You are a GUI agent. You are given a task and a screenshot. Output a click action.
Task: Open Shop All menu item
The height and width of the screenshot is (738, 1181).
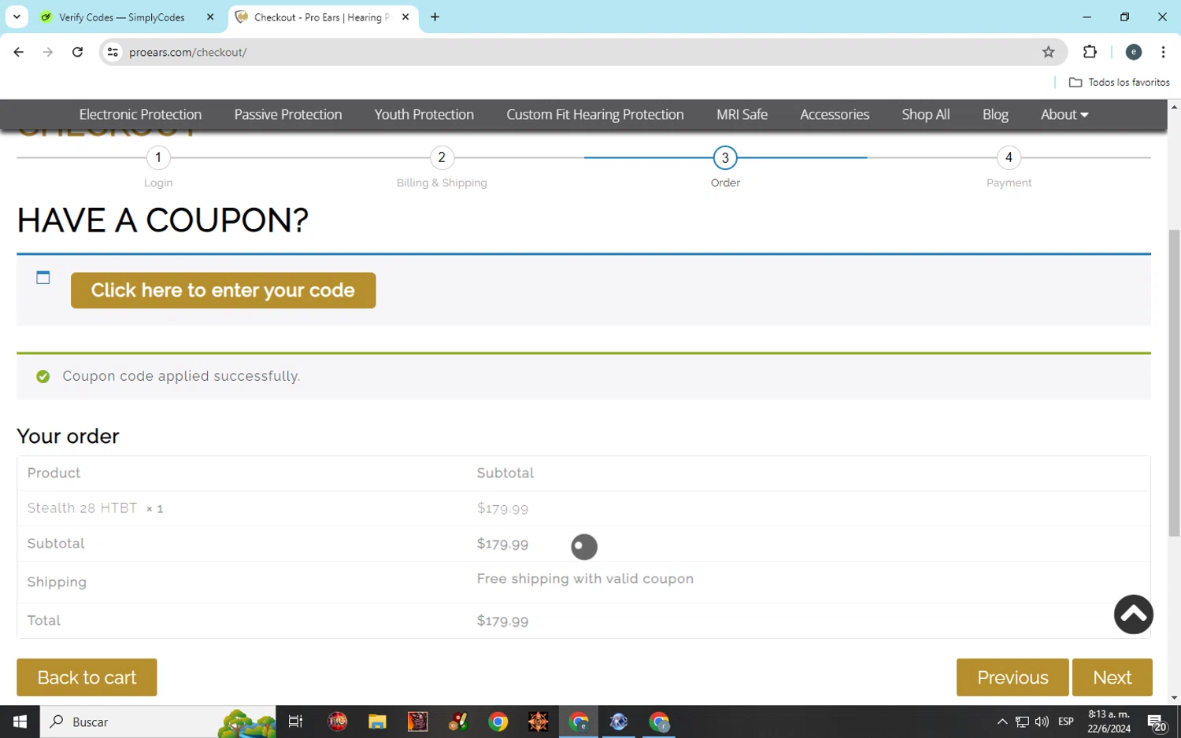pyautogui.click(x=926, y=114)
